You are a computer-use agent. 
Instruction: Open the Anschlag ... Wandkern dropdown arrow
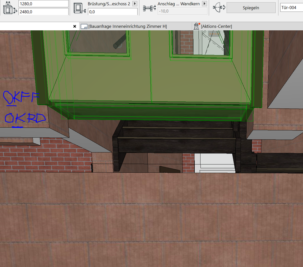204,4
